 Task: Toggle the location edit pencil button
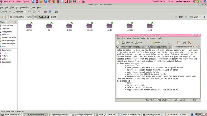tap(2, 17)
